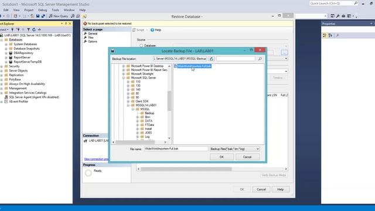Expand the 110 folder node
This screenshot has height=211, width=375.
coord(128,81)
